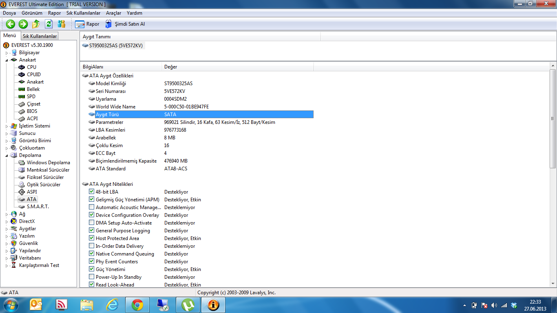Click the Refresh icon in toolbar

coord(49,24)
